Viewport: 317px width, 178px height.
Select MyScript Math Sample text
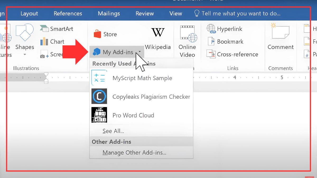(x=142, y=78)
